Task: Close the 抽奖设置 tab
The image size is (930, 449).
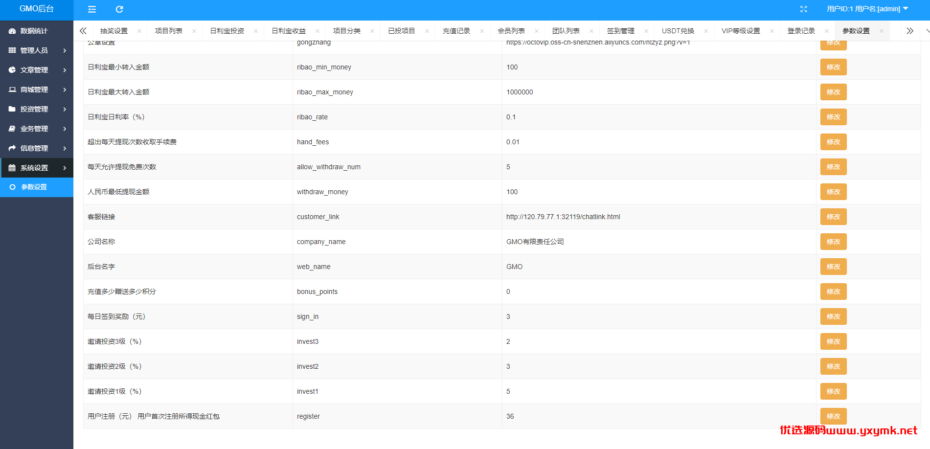Action: (139, 31)
